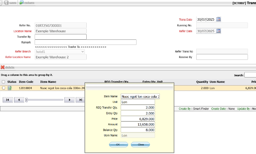
Task: Click the green return arrow icon
Action: click(22, 3)
